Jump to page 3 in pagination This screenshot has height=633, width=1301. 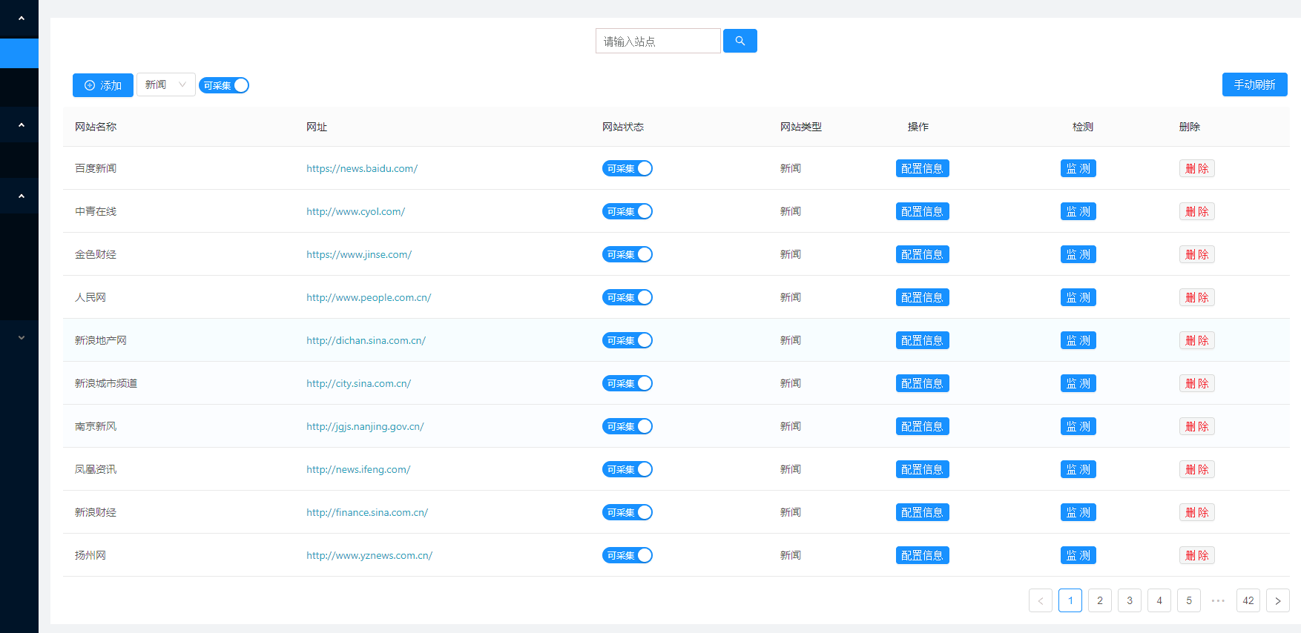[x=1129, y=600]
